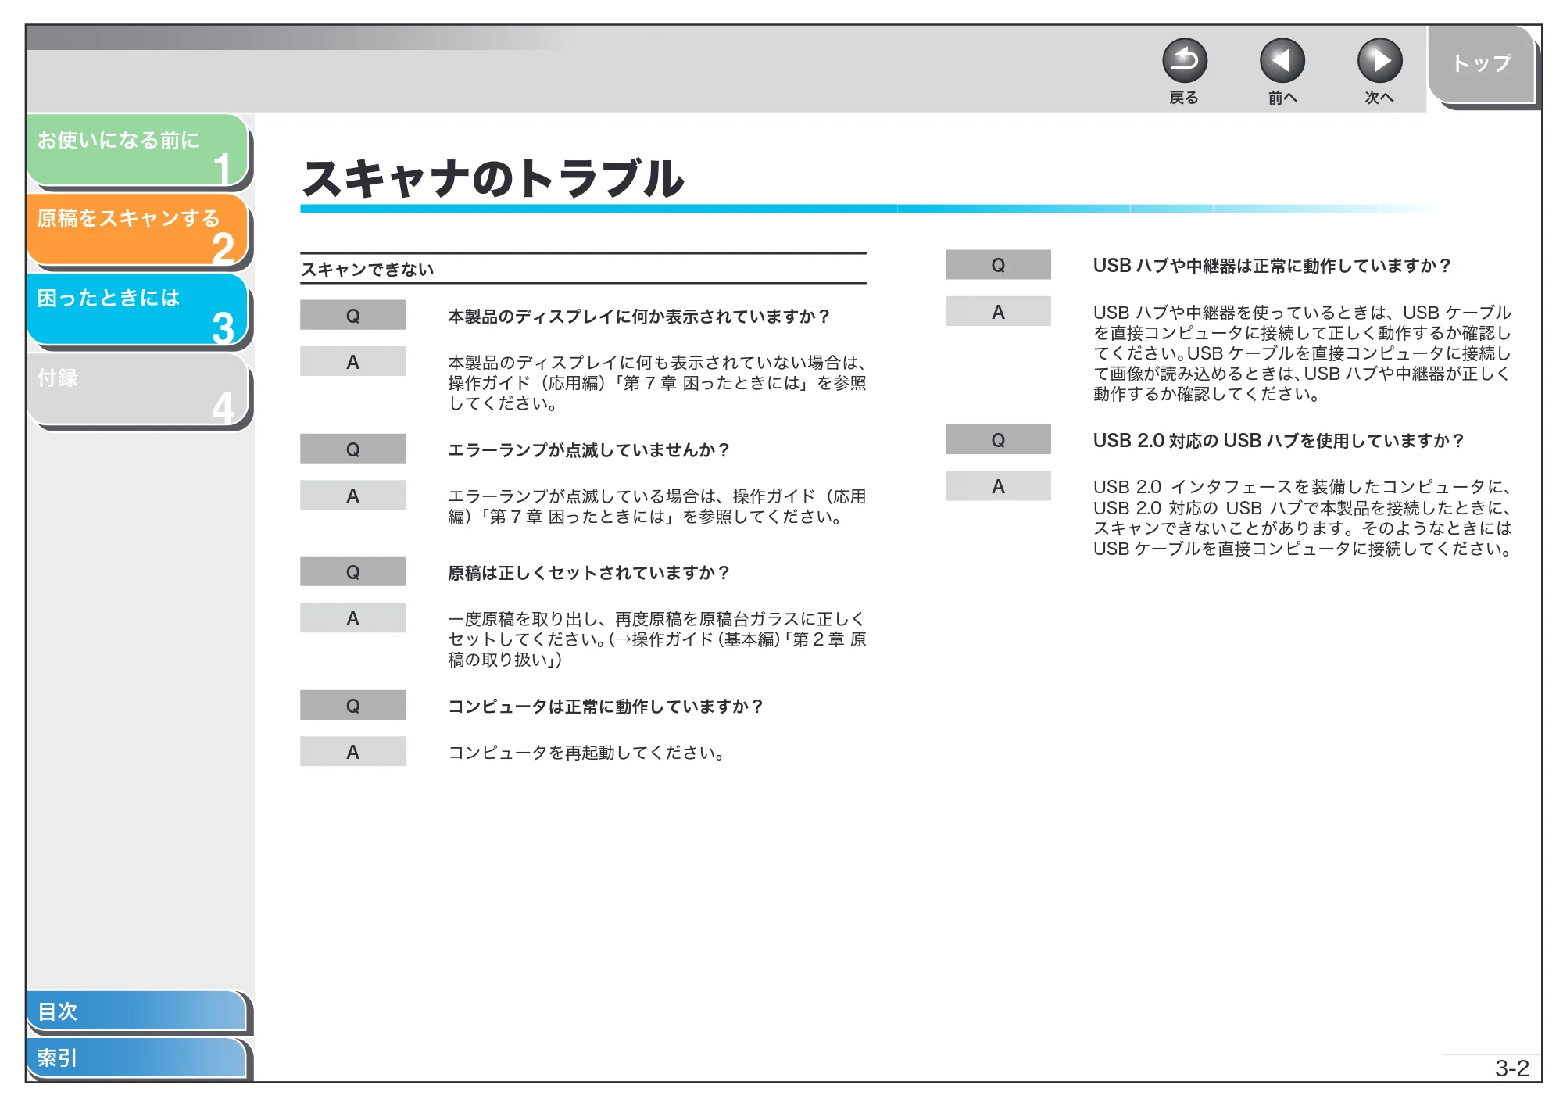This screenshot has width=1563, height=1106.
Task: Open the トップ tab
Action: point(1481,64)
